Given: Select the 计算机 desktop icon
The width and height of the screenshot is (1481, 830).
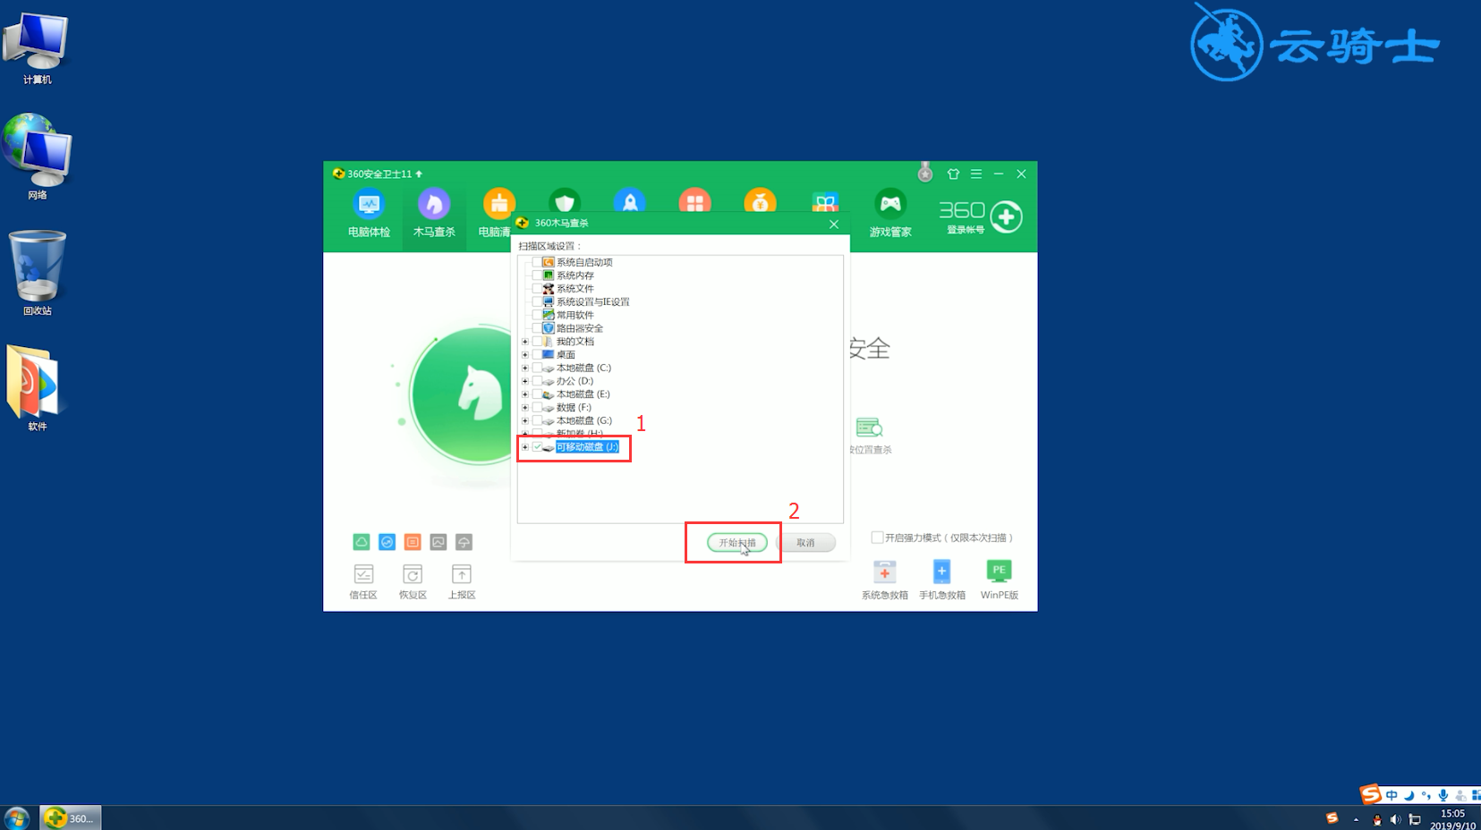Looking at the screenshot, I should tap(37, 49).
